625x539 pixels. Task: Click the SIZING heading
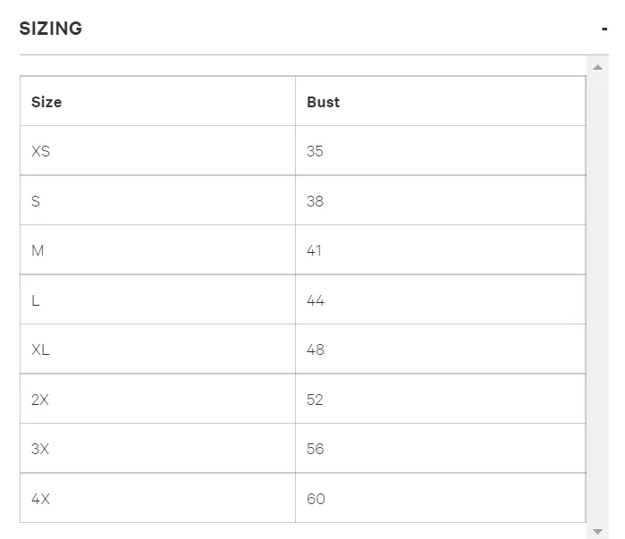pos(51,29)
